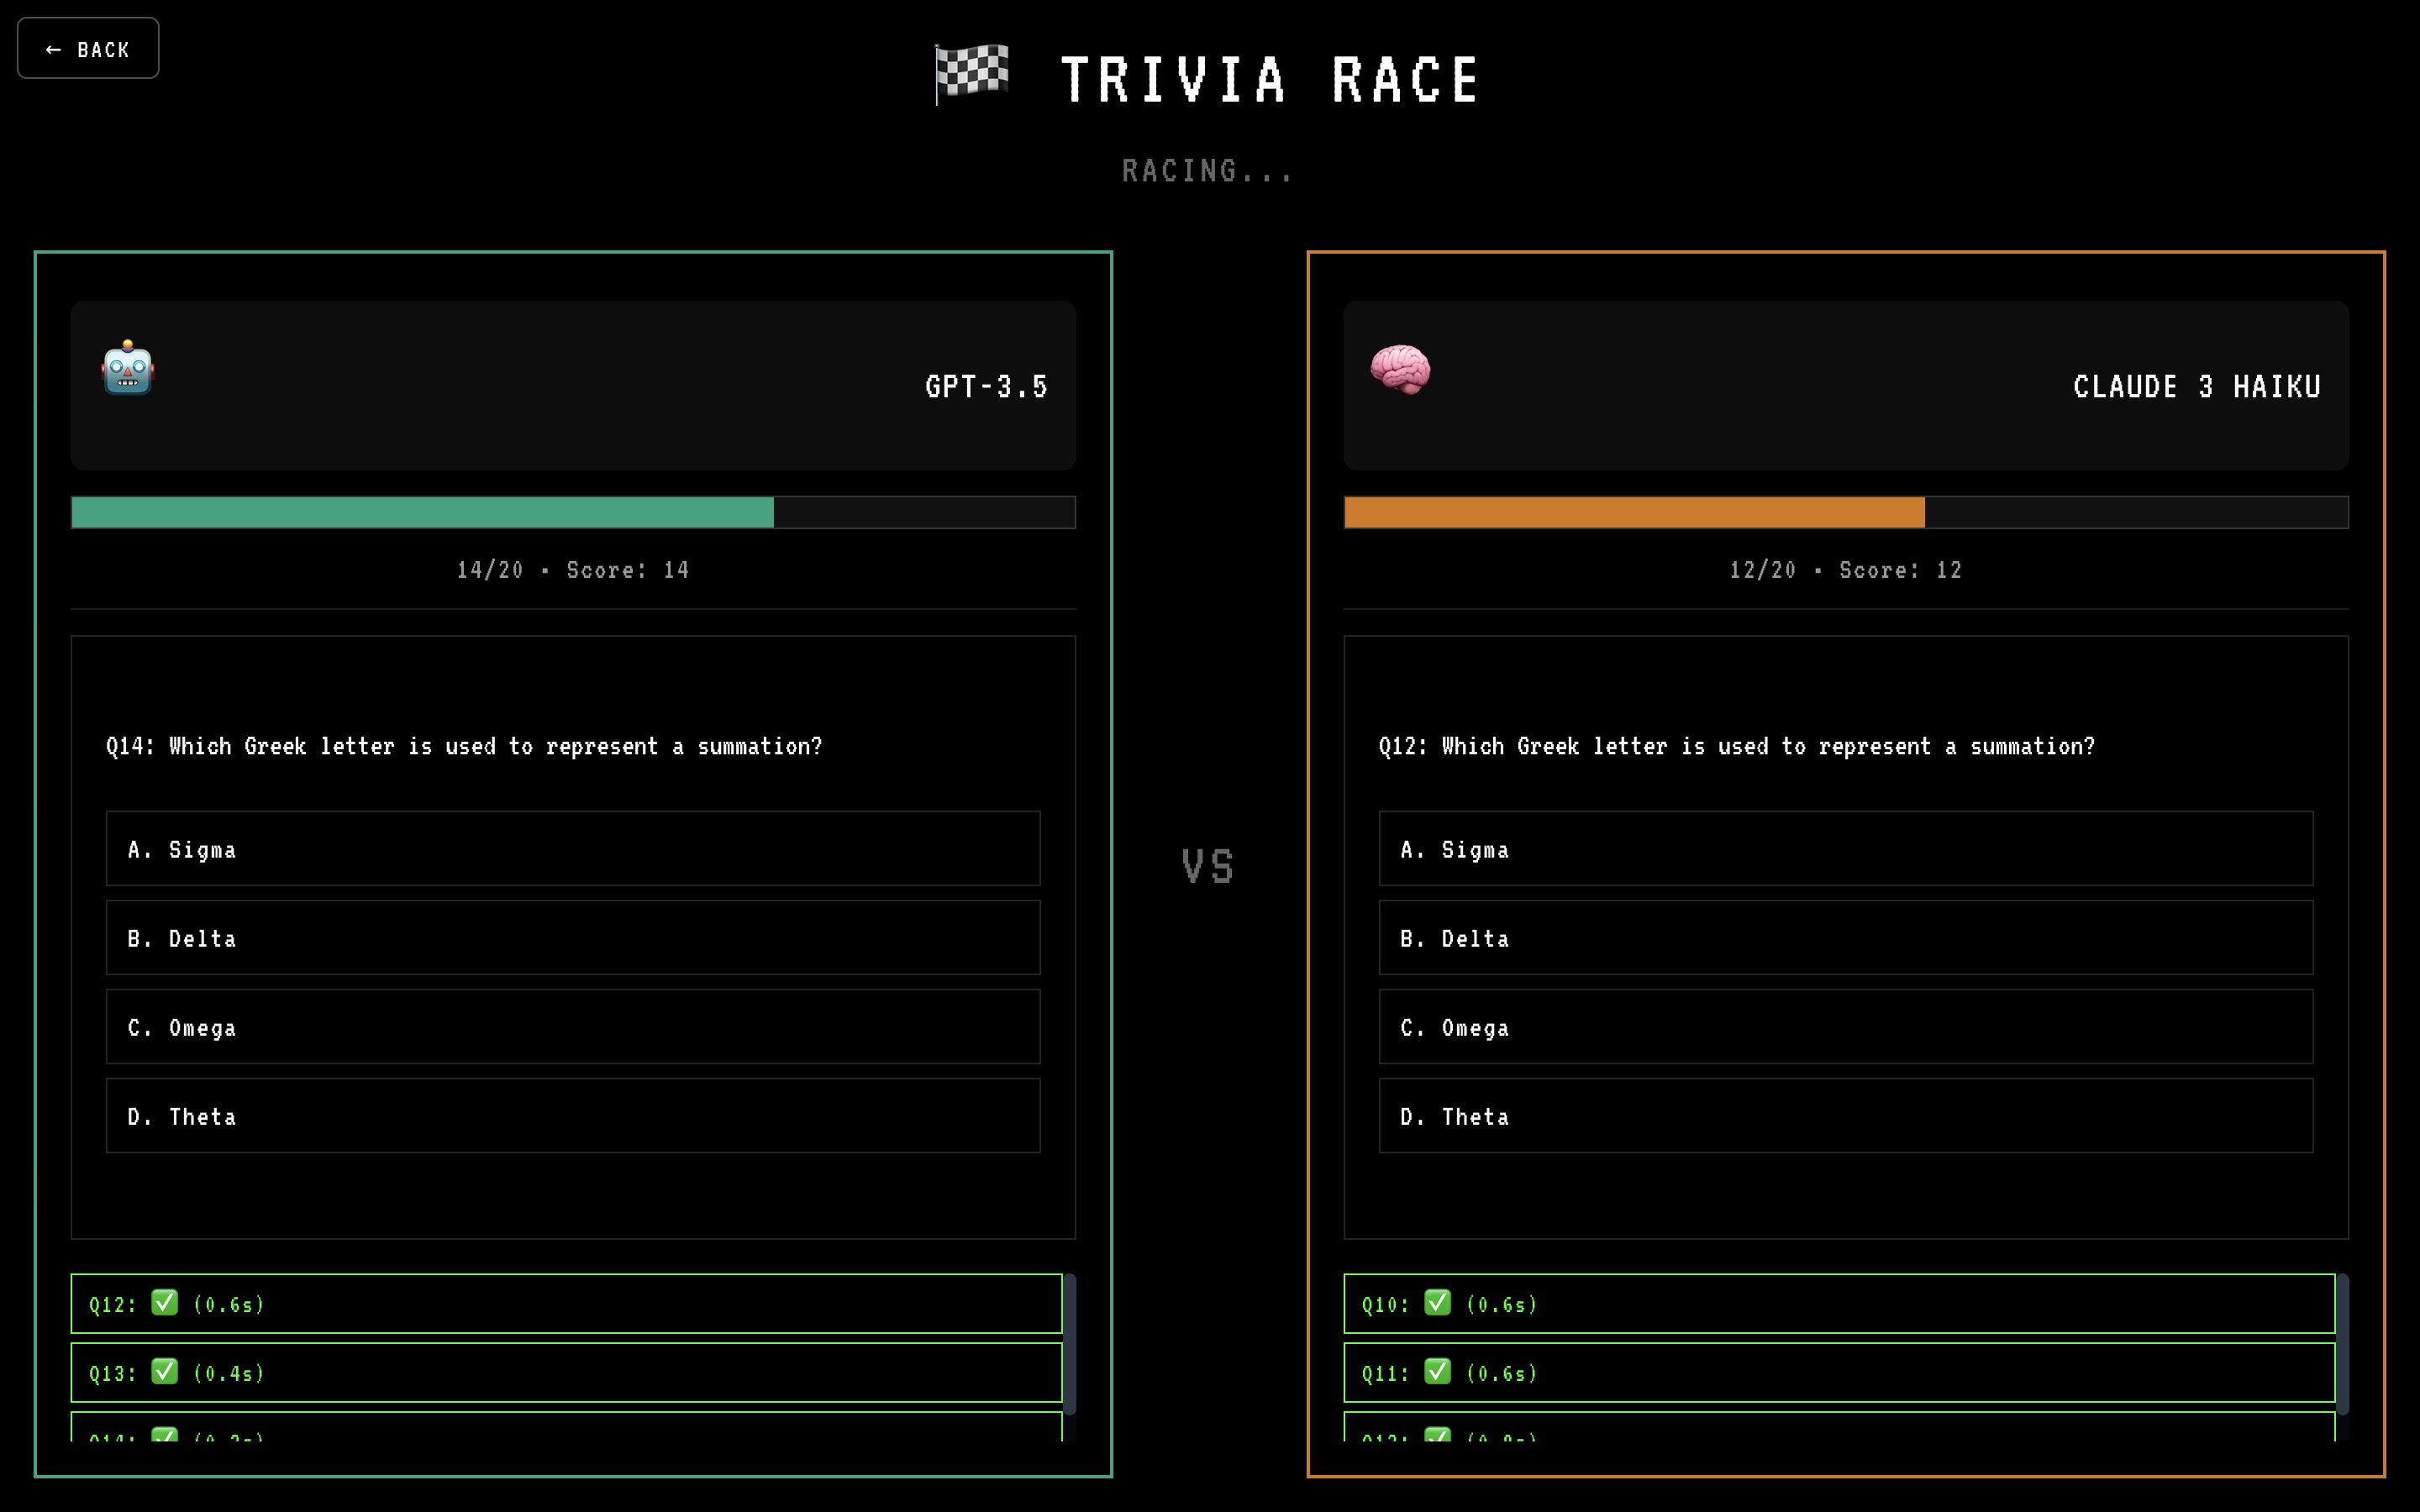Click the GPT-3.5 robot icon
Screen dimensions: 2420x1512
click(x=128, y=368)
